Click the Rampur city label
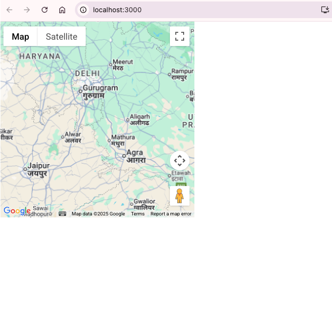This screenshot has width=332, height=330. click(182, 74)
